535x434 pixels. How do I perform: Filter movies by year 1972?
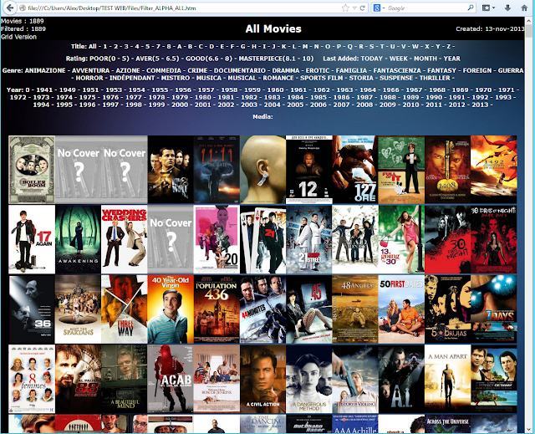tap(18, 97)
